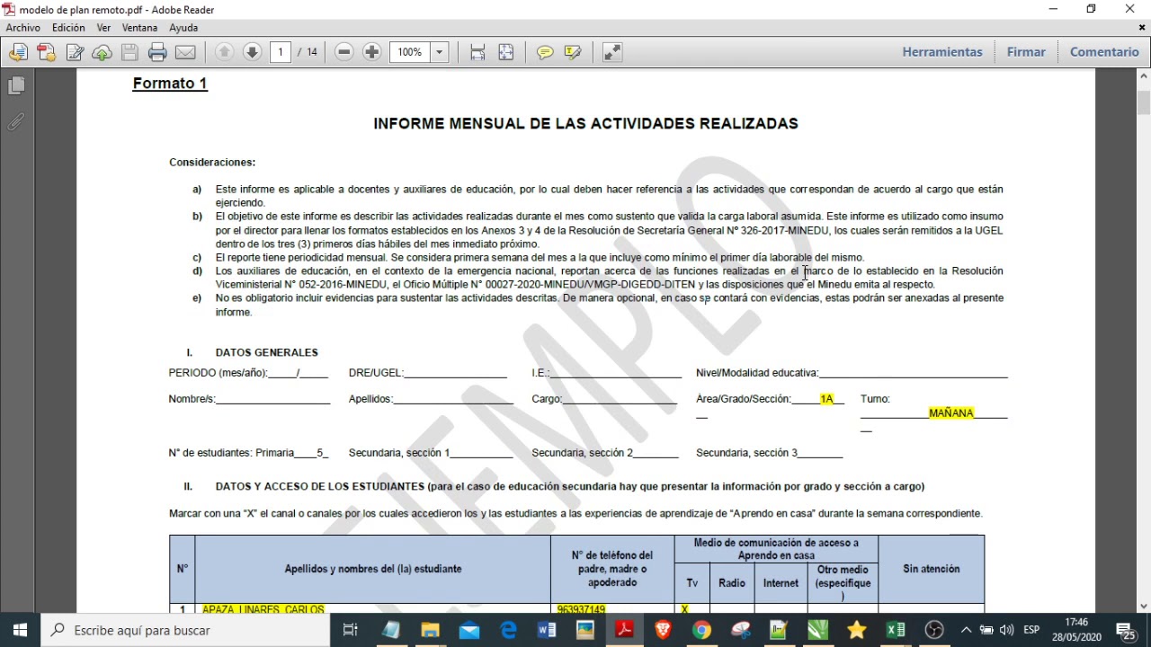
Task: Select the highlight text tool
Action: [573, 52]
